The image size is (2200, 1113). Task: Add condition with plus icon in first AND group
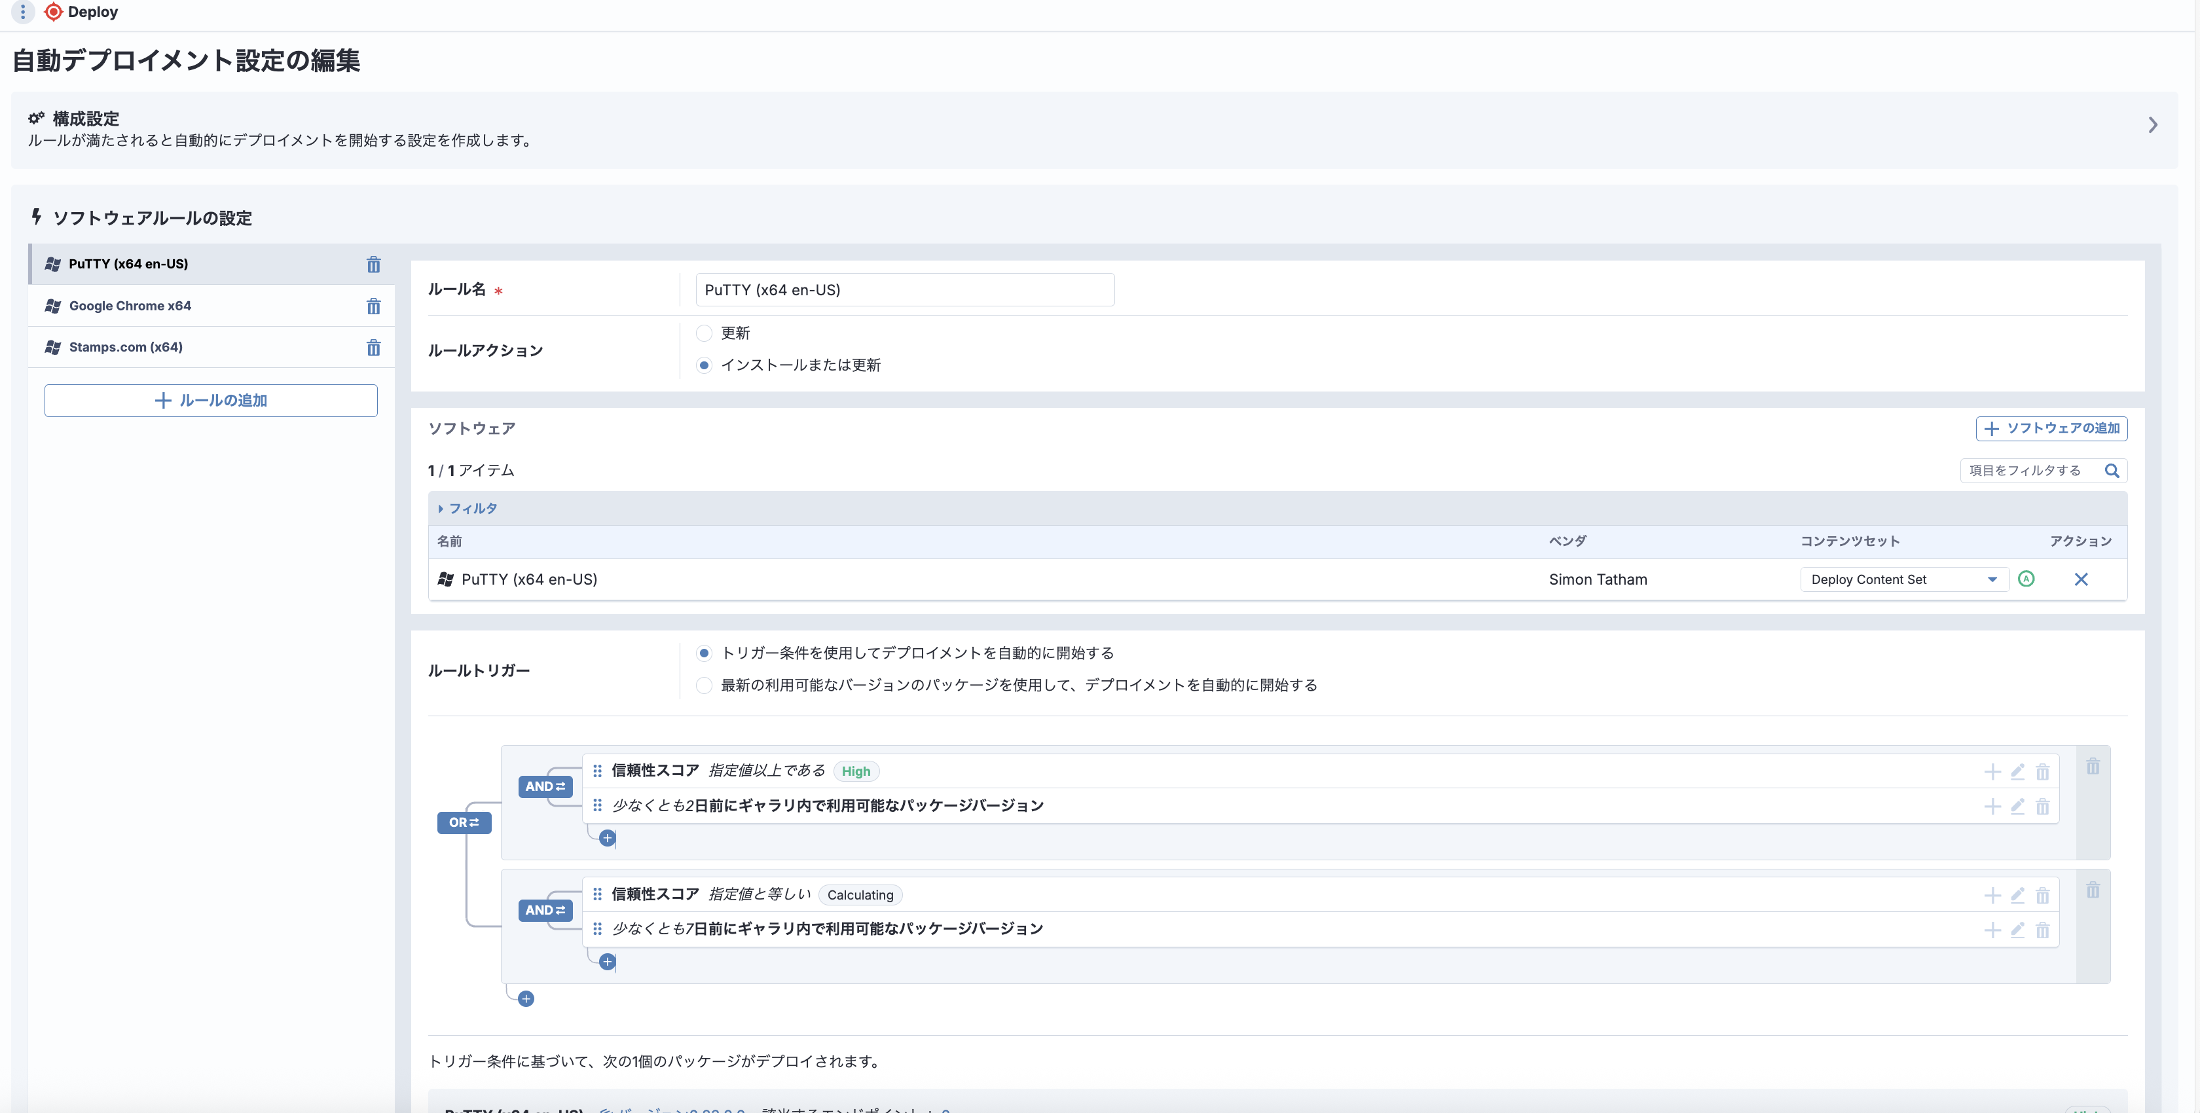(607, 838)
